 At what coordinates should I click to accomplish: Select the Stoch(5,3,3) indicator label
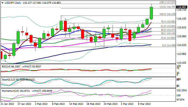point(8,80)
